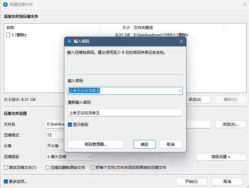Click the app logo in New Archive window title
The height and width of the screenshot is (188, 249).
(x=5, y=4)
